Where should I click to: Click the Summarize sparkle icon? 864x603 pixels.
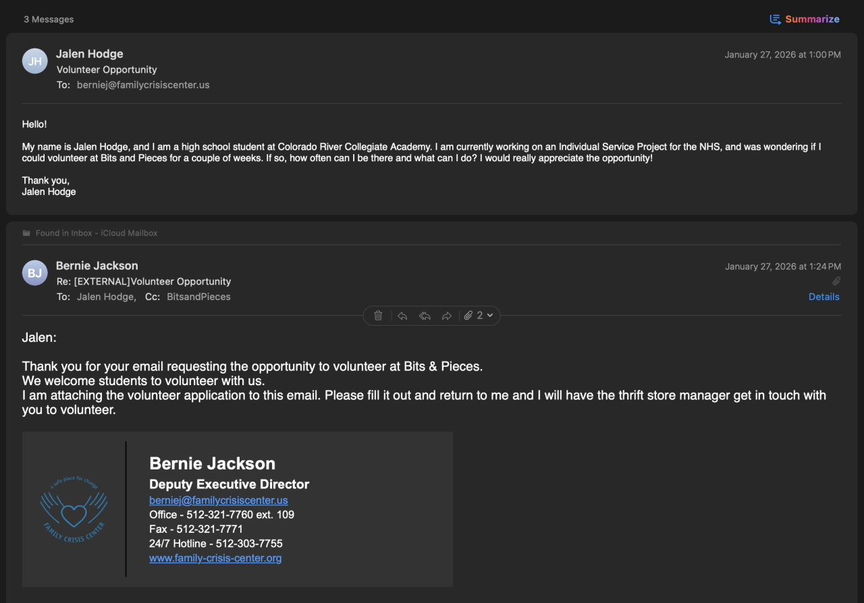pos(776,19)
